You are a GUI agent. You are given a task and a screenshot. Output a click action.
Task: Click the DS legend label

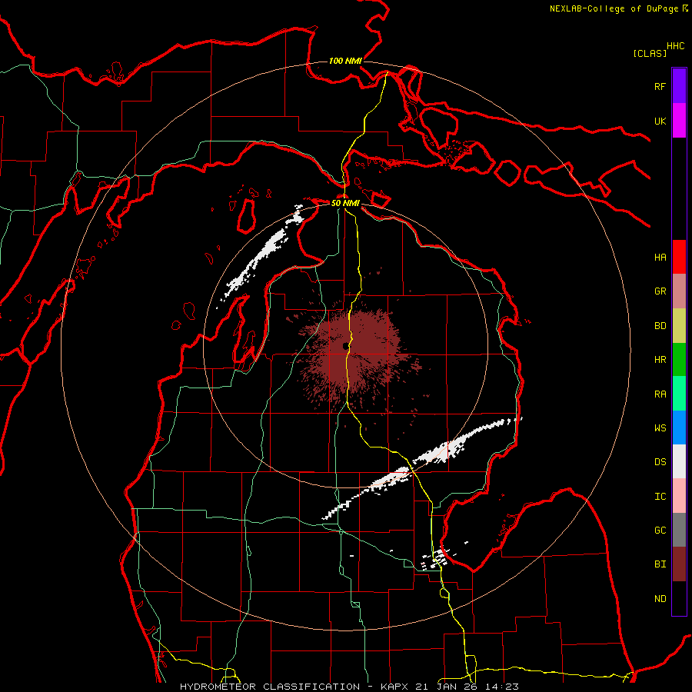[660, 462]
